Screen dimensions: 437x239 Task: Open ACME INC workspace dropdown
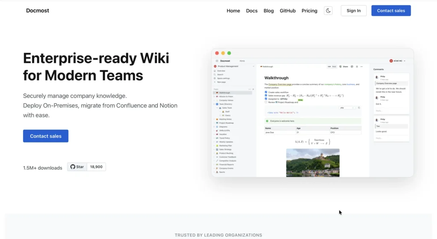(x=397, y=61)
